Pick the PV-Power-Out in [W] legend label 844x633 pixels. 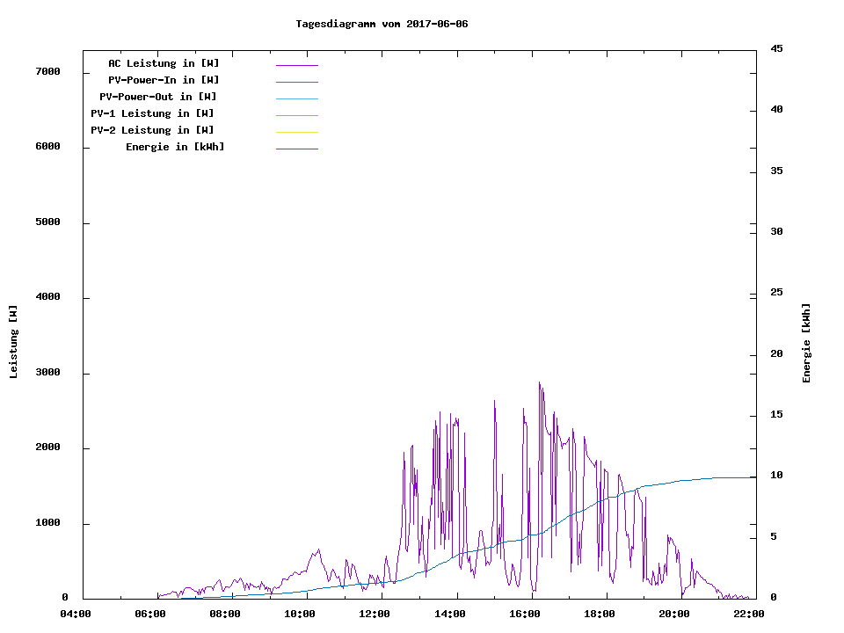tap(158, 97)
